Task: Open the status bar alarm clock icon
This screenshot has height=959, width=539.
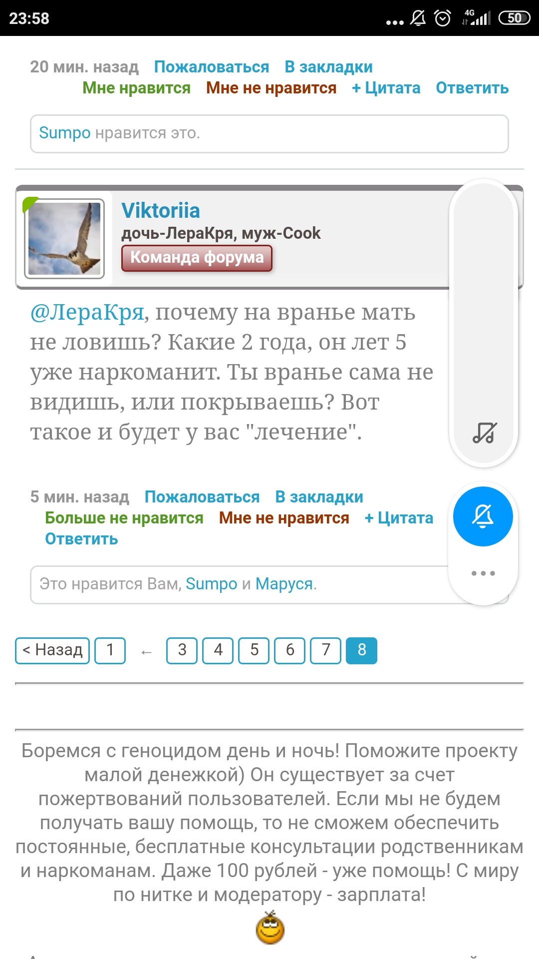Action: click(443, 18)
